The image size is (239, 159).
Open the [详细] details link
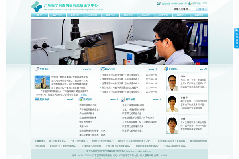point(84,95)
